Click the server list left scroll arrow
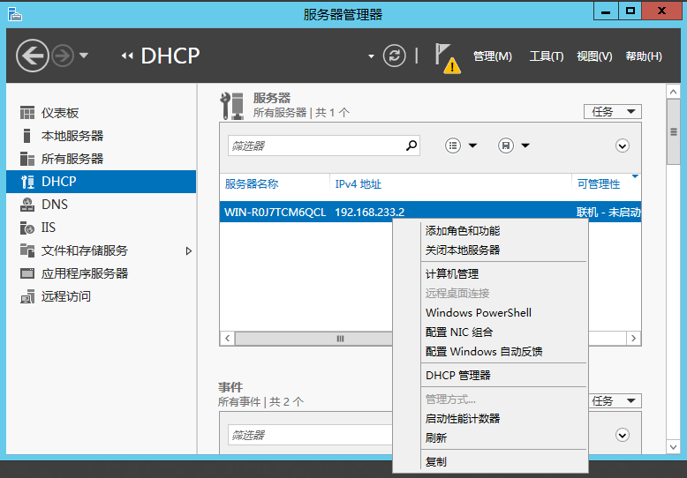The width and height of the screenshot is (687, 478). click(228, 339)
